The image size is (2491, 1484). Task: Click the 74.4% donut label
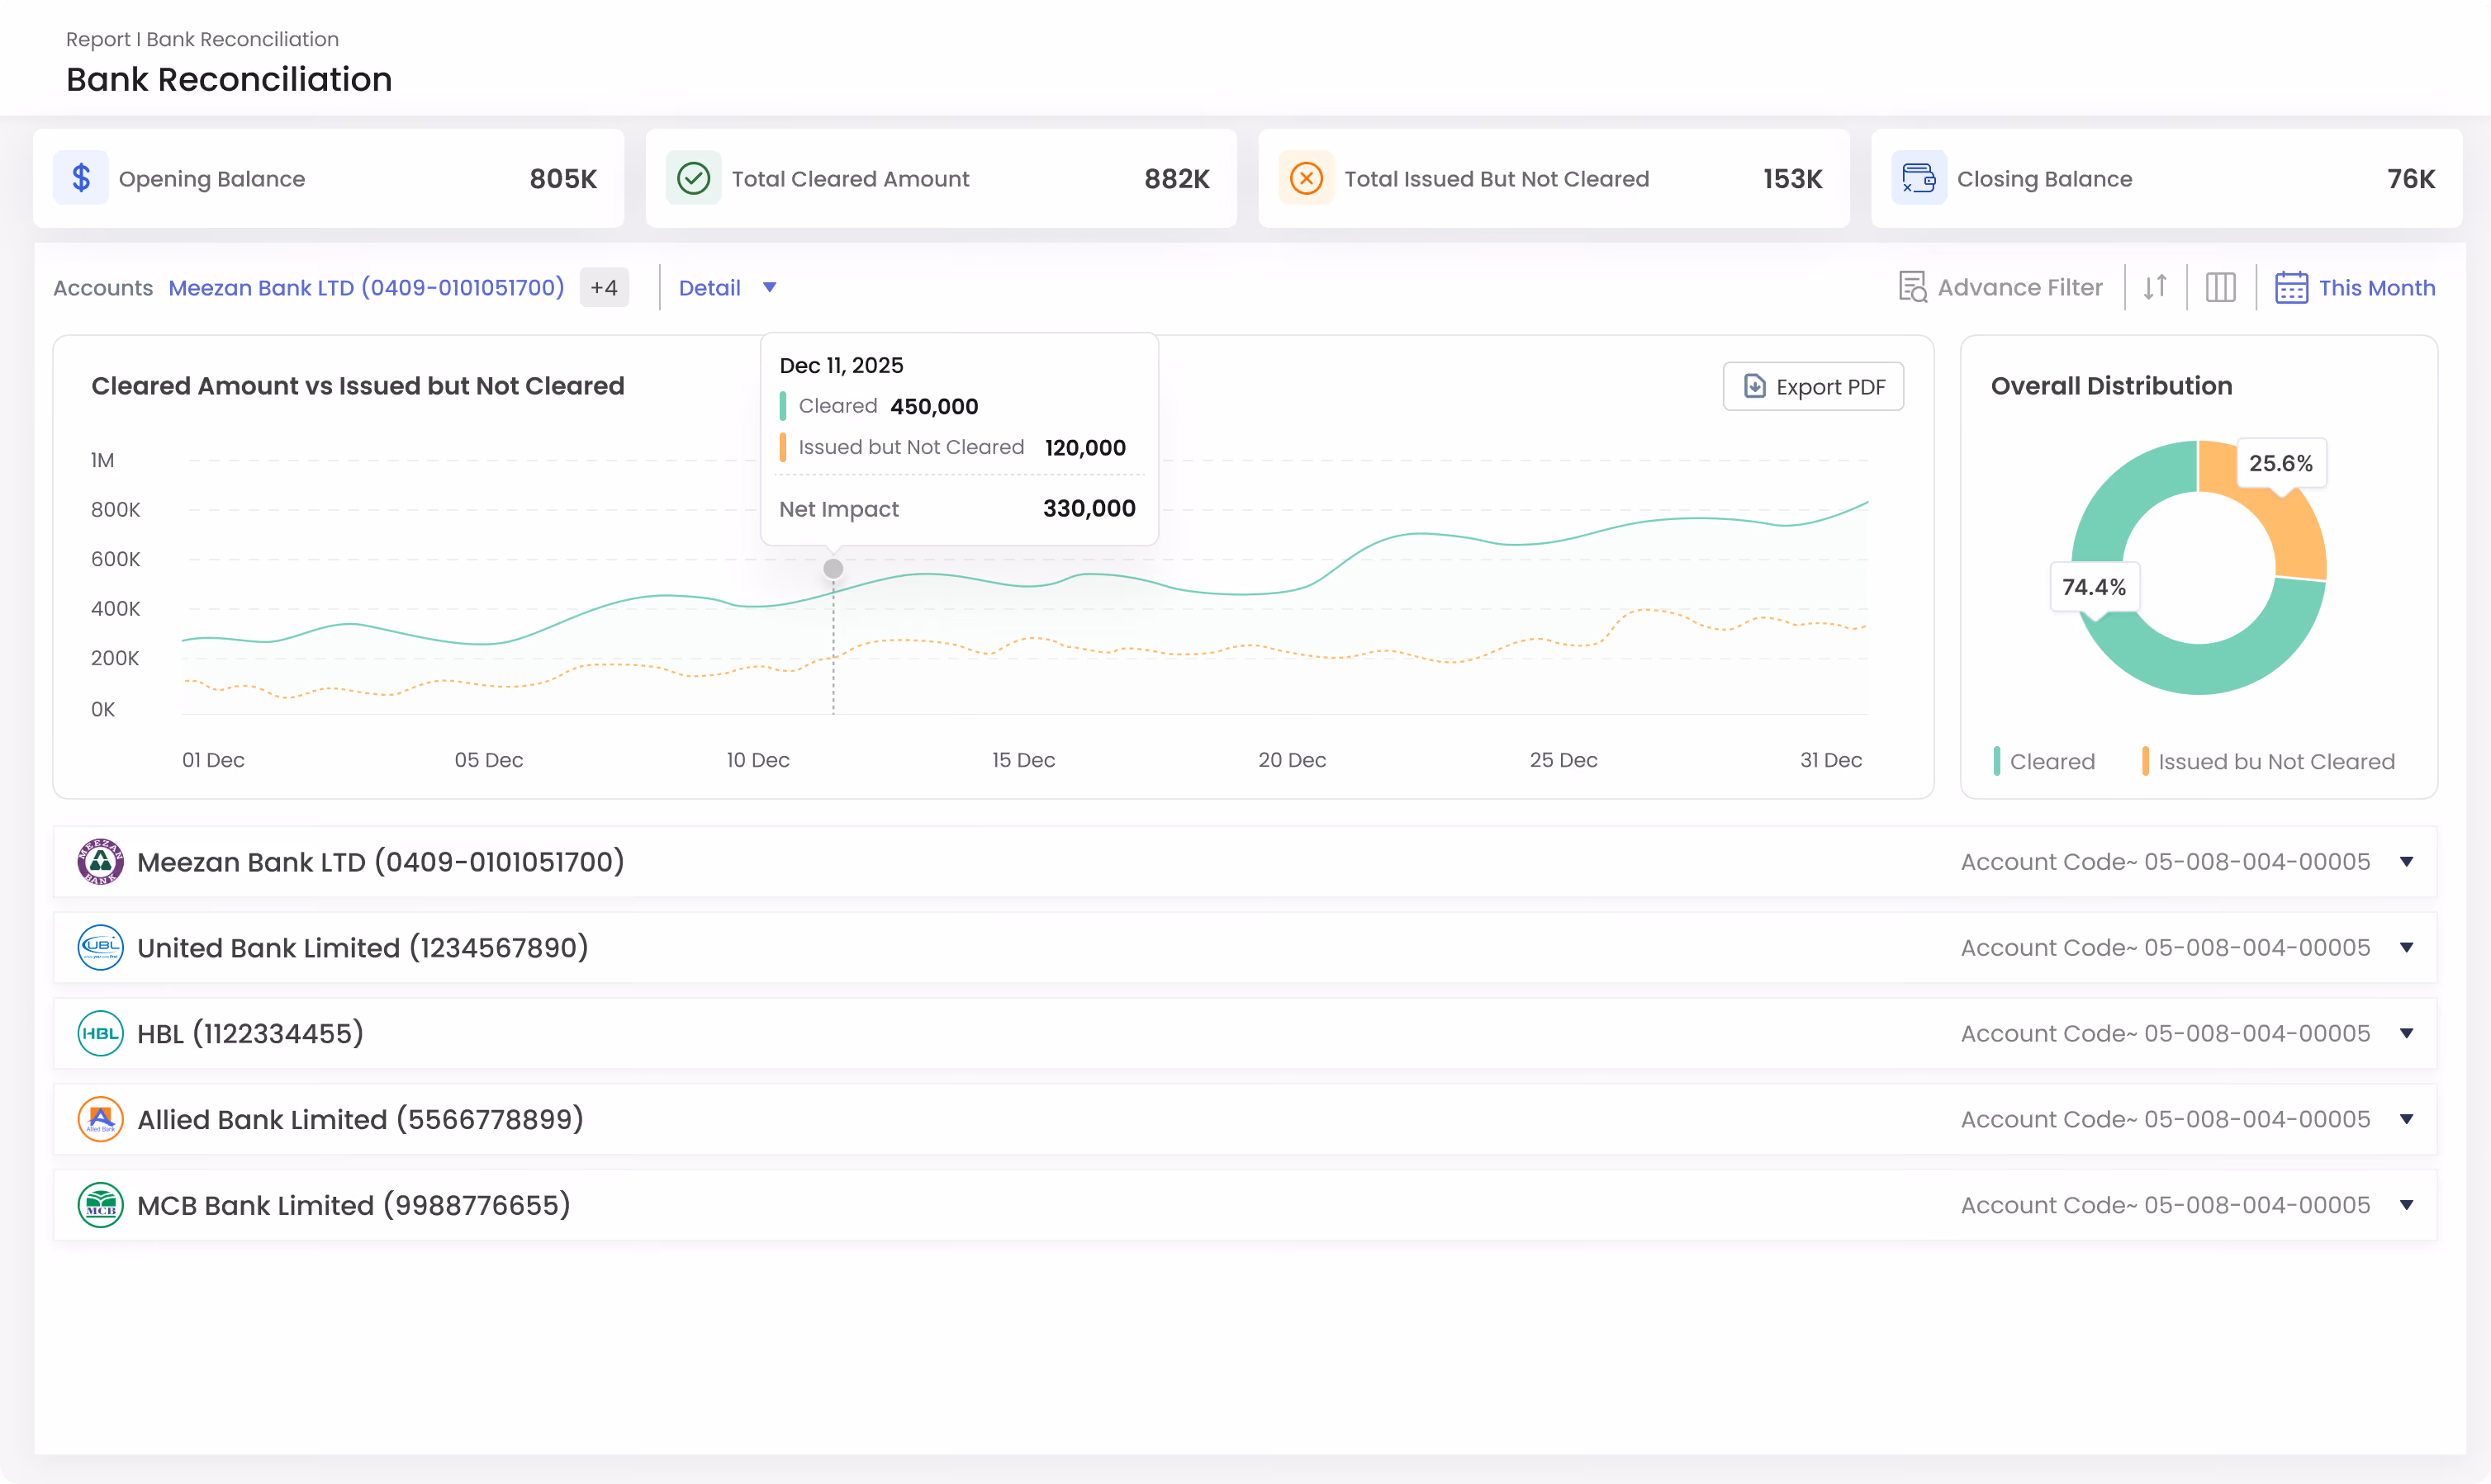coord(2094,587)
